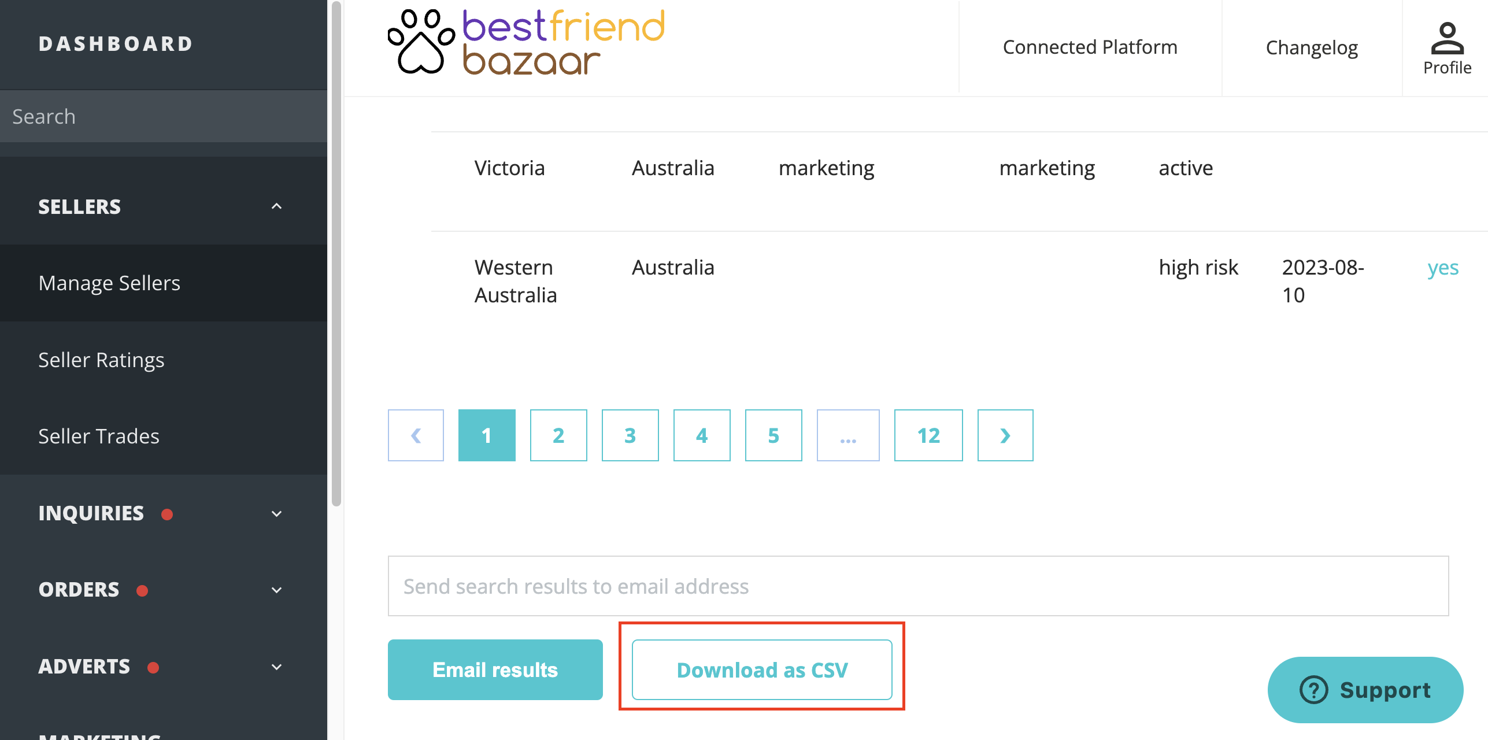Viewport: 1488px width, 740px height.
Task: Focus the email address input field
Action: (918, 586)
